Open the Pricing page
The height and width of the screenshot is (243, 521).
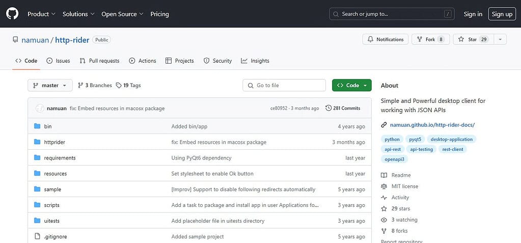159,14
